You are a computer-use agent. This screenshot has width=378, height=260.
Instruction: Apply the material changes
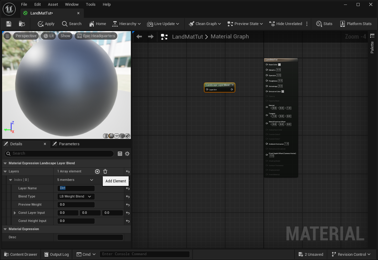coord(46,24)
